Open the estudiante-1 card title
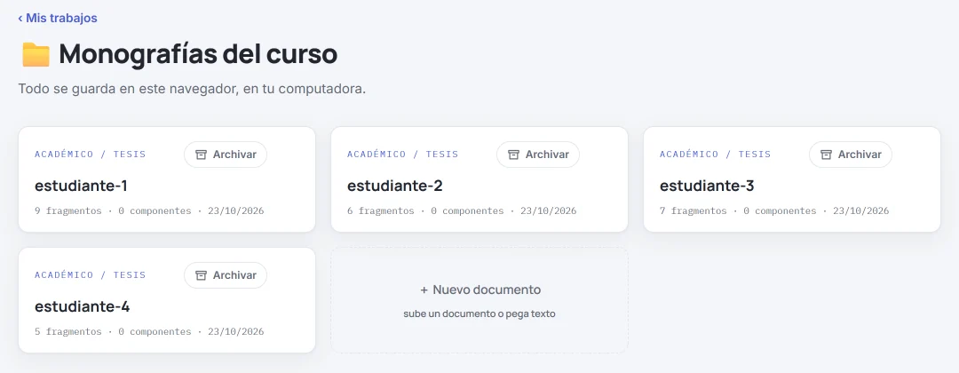This screenshot has width=959, height=373. (81, 186)
